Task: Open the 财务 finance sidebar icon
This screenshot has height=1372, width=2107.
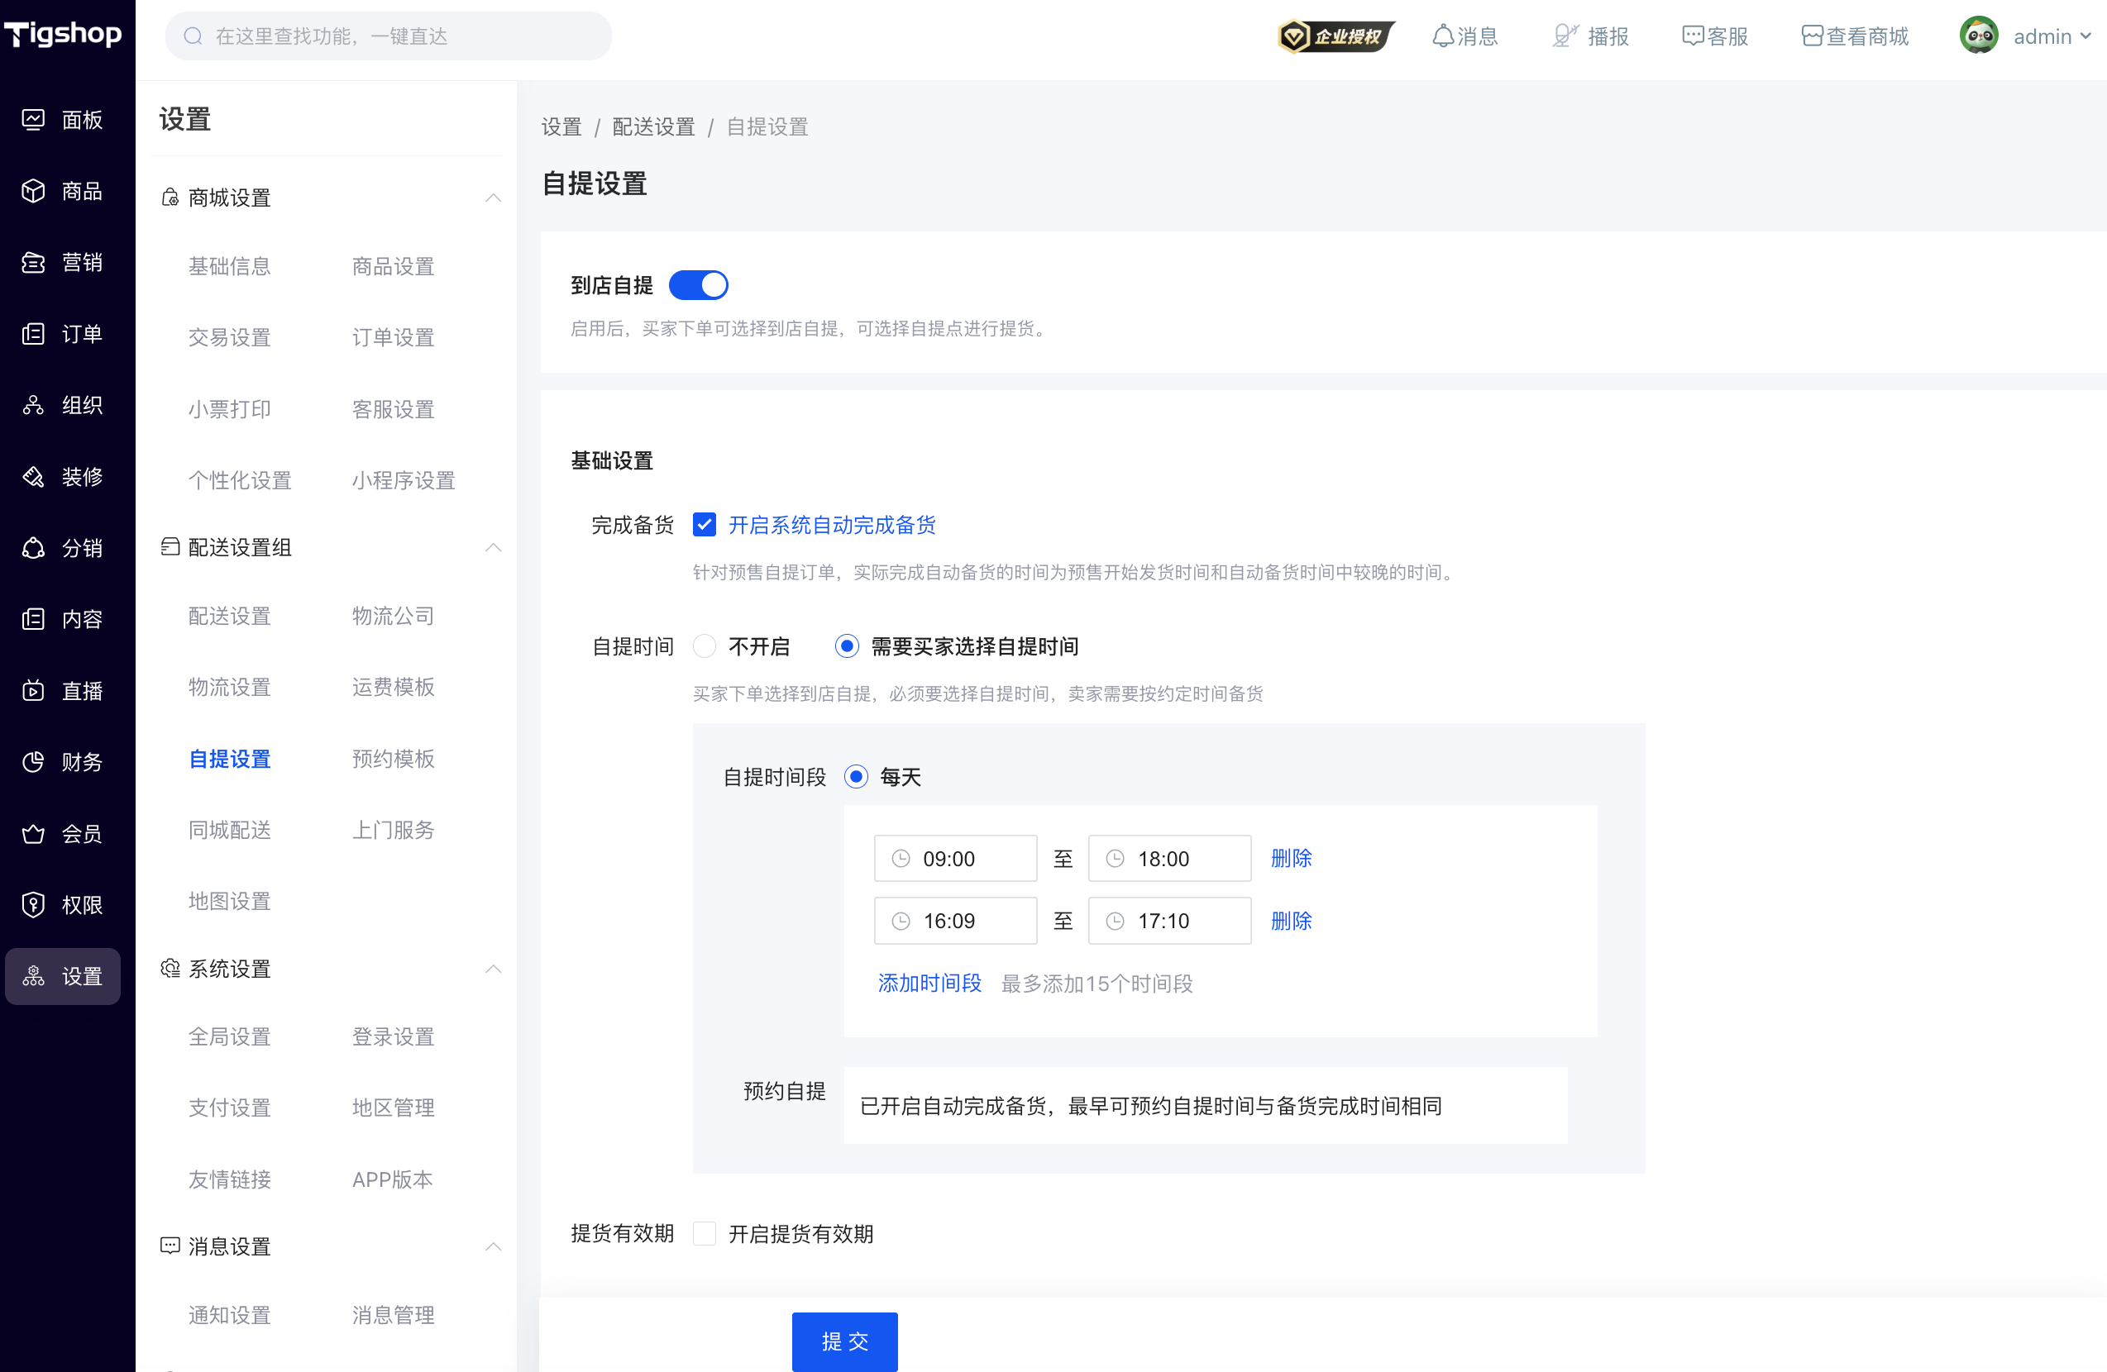Action: pos(34,762)
